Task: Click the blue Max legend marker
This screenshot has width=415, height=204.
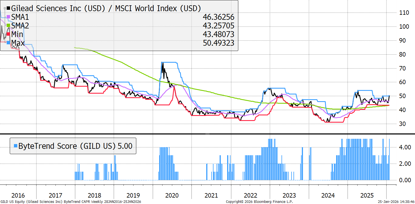Action: [x=8, y=43]
